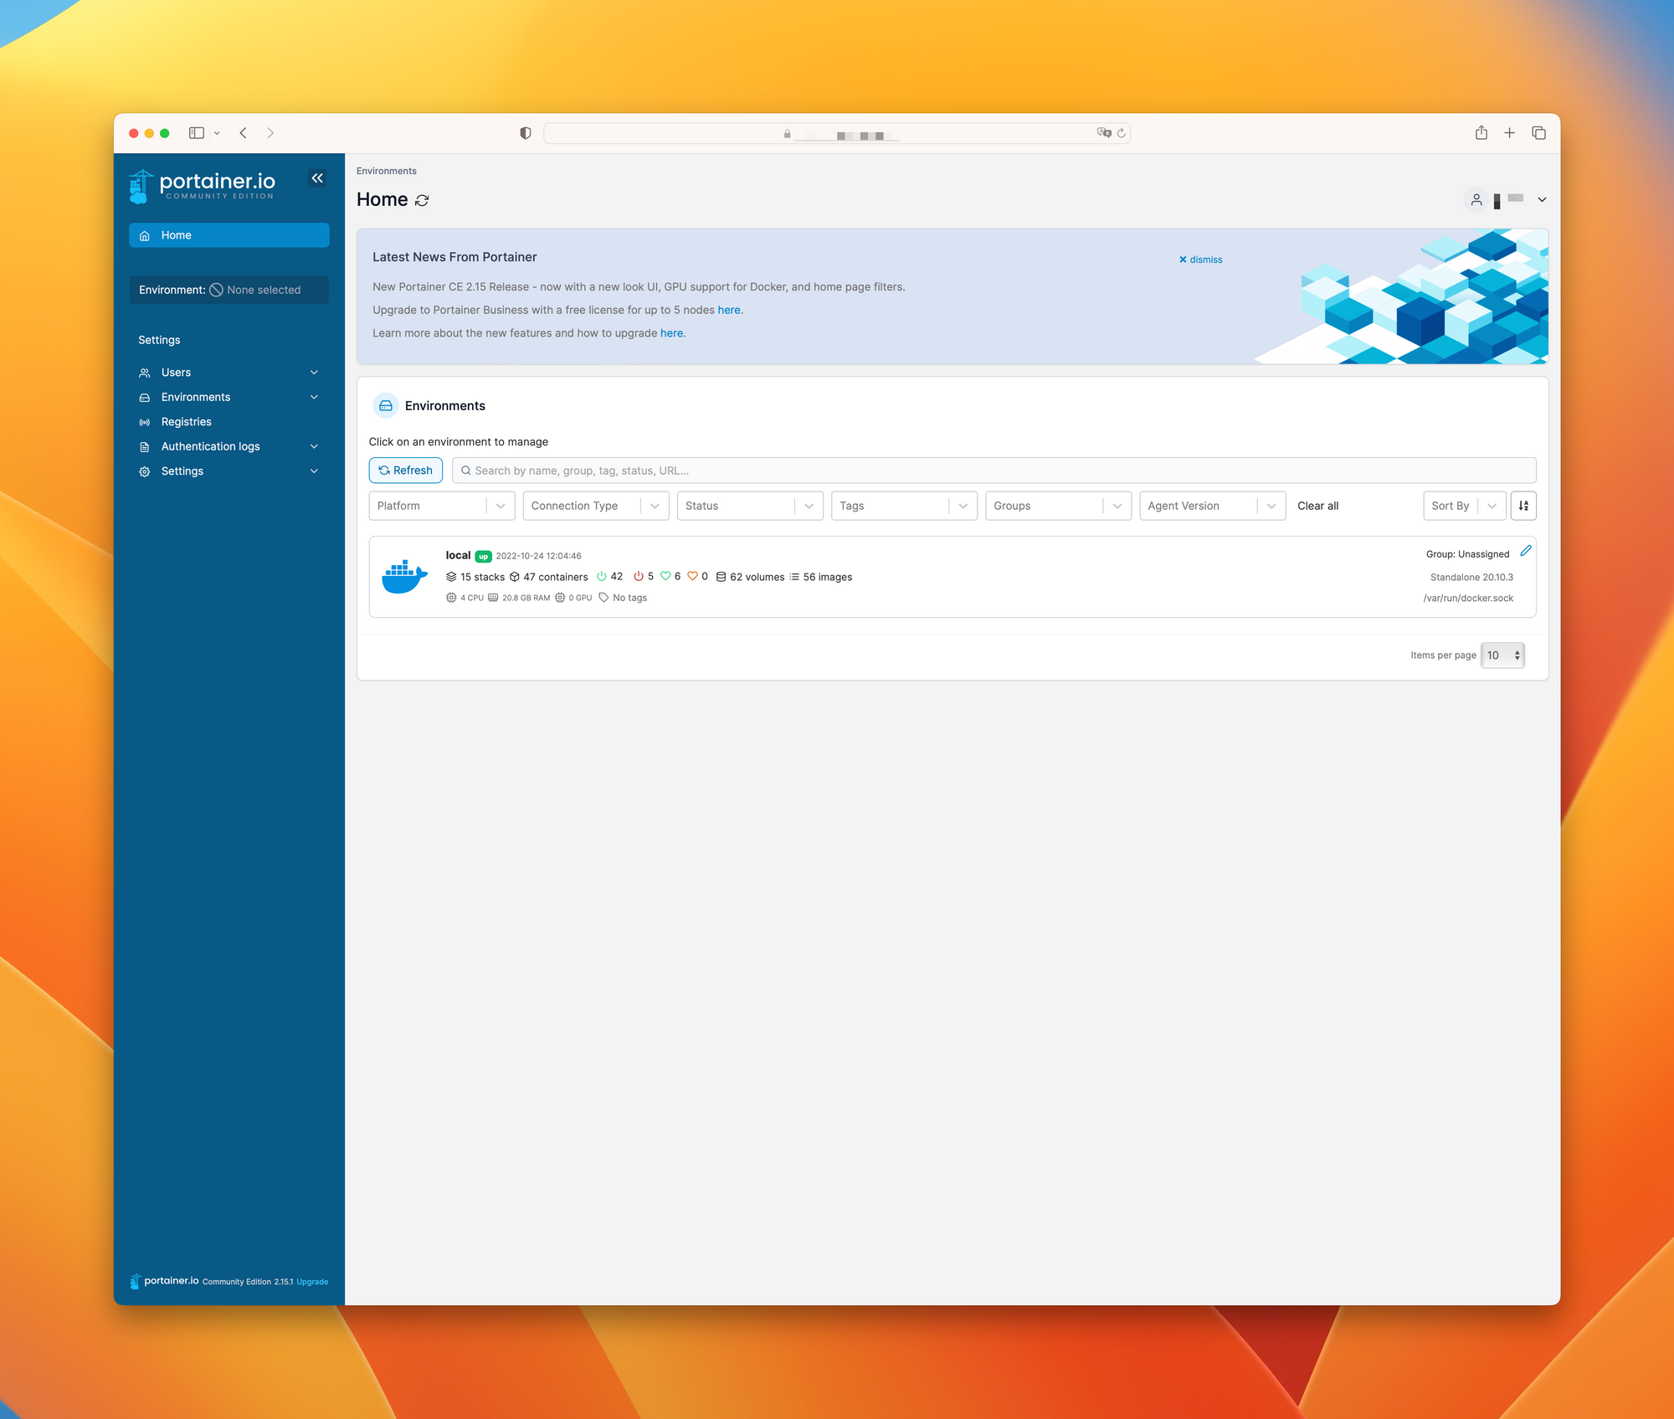This screenshot has width=1674, height=1419.
Task: Click the refresh icon next to Home title
Action: (422, 200)
